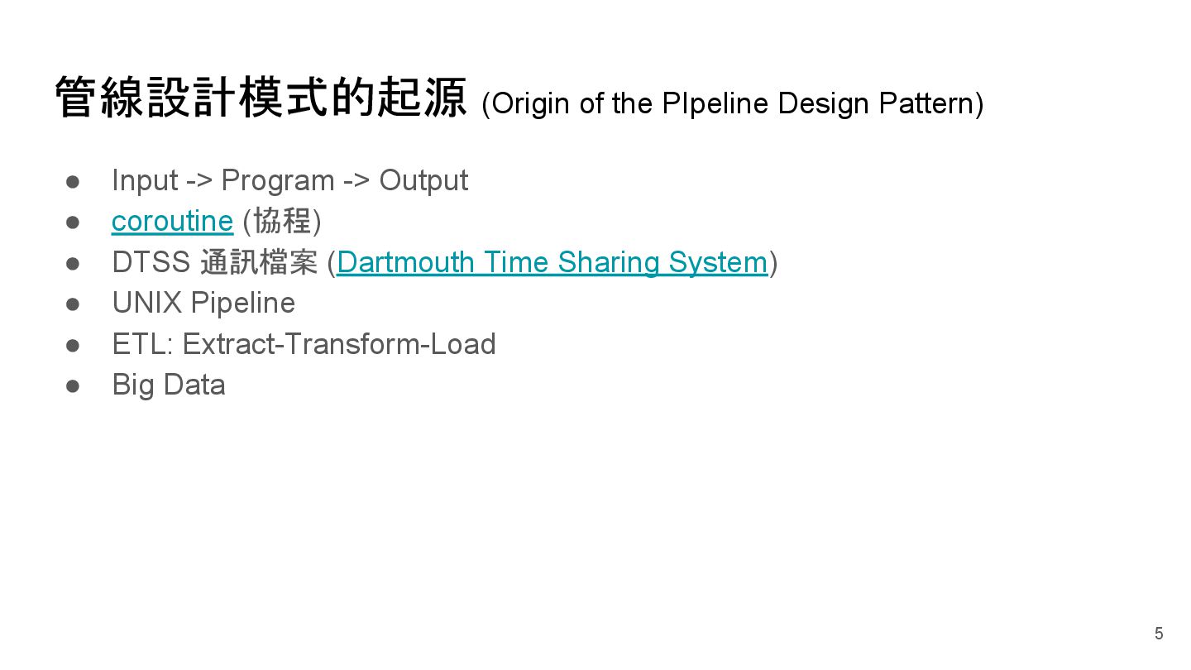The height and width of the screenshot is (670, 1191).
Task: Click the bullet dot before the coroutine link
Action: point(73,222)
